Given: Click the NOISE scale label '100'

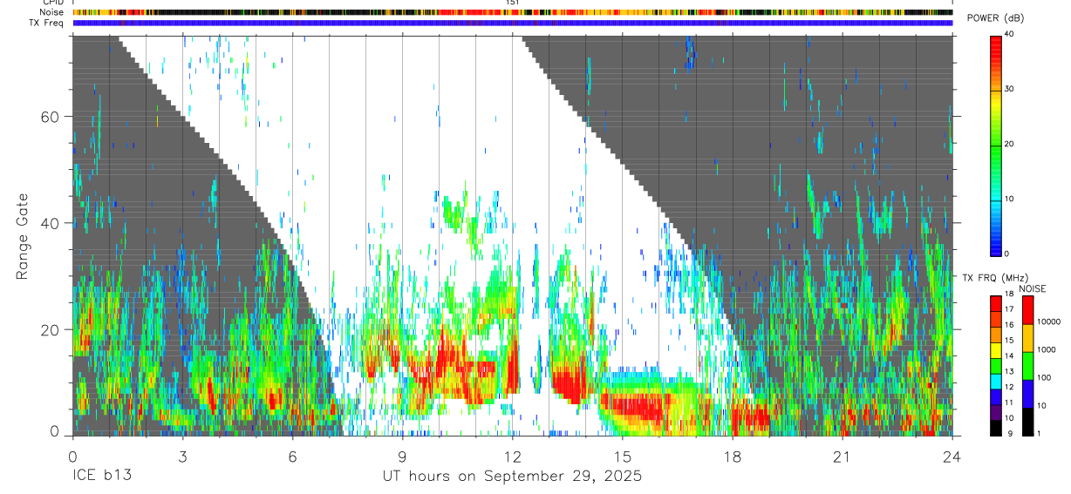Looking at the screenshot, I should point(1044,377).
